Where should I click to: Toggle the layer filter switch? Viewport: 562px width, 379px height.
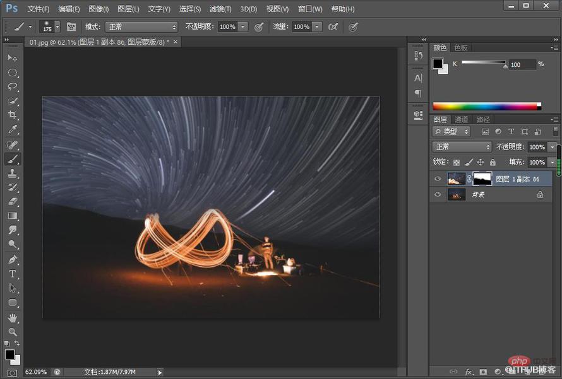[556, 131]
